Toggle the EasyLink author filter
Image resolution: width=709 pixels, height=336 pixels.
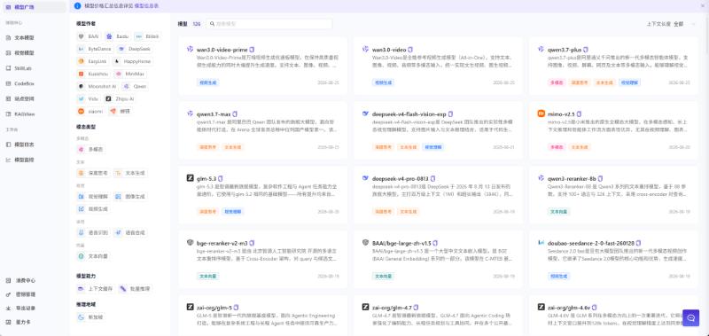point(92,61)
